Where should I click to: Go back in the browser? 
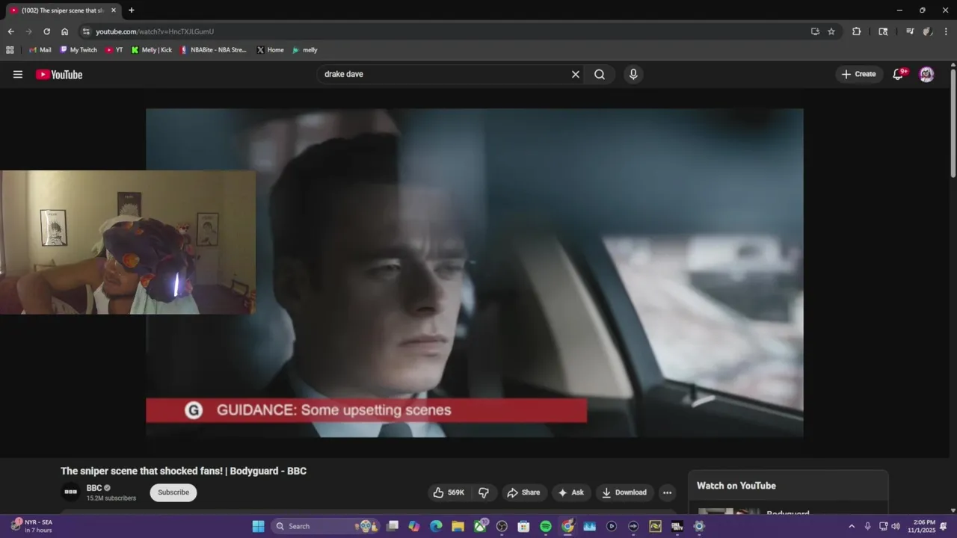[10, 31]
